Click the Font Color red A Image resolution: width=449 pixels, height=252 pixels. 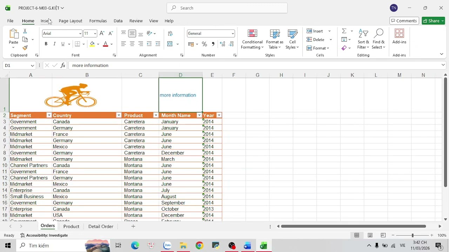106,44
